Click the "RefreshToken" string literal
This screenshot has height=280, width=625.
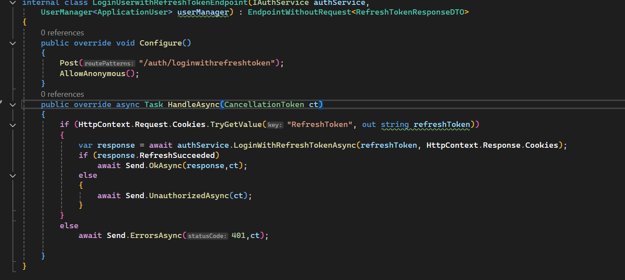[320, 125]
